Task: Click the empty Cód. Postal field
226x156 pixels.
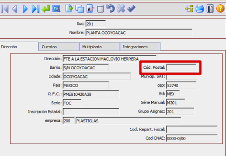Action: [181, 68]
